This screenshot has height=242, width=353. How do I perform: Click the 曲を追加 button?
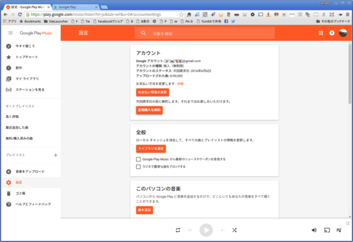[x=145, y=210]
